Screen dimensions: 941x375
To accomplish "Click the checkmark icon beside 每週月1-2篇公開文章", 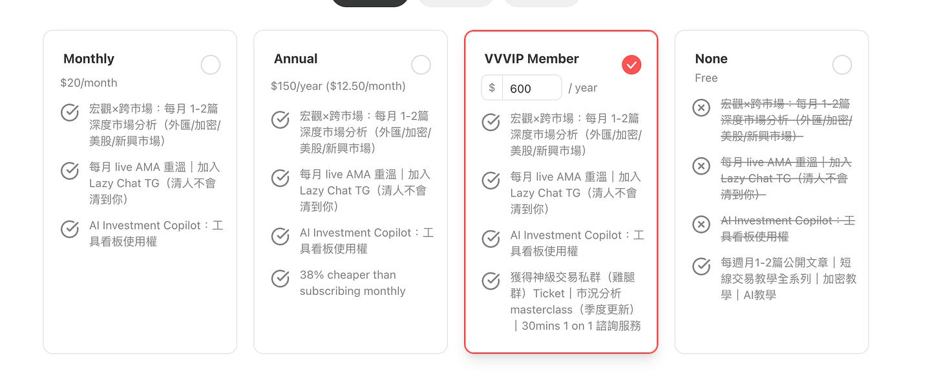I will 701,266.
